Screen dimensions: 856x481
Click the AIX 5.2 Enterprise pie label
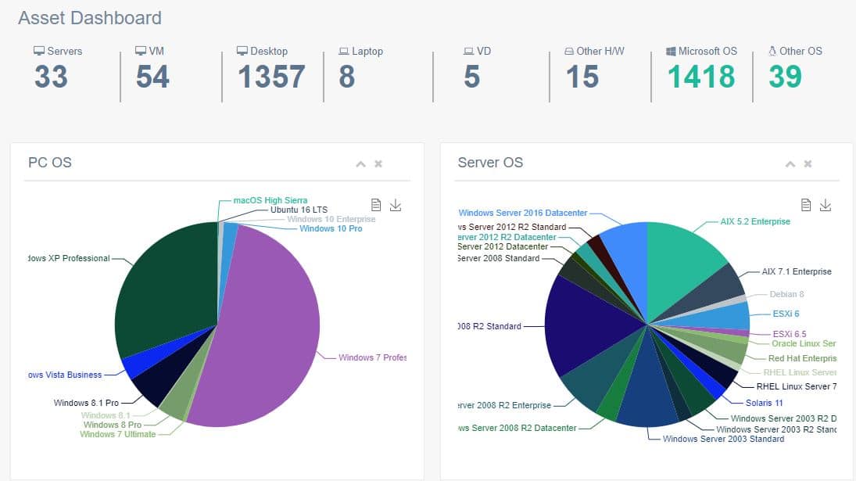click(x=755, y=221)
